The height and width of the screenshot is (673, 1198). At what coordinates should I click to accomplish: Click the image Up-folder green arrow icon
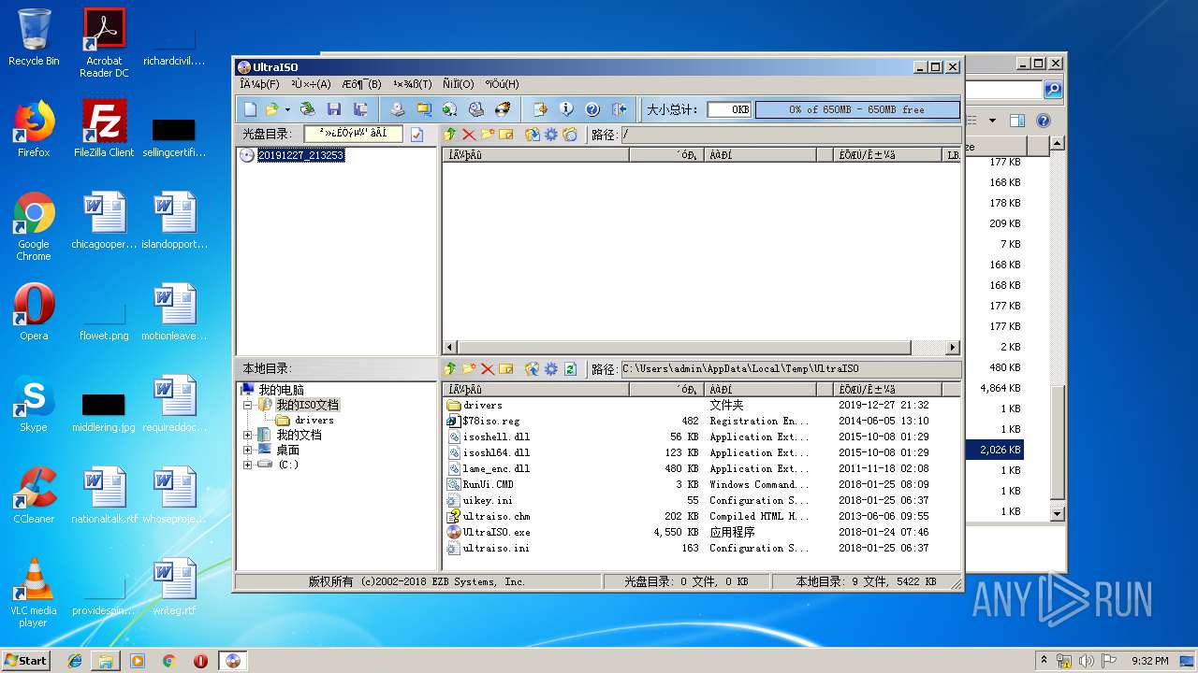click(450, 135)
